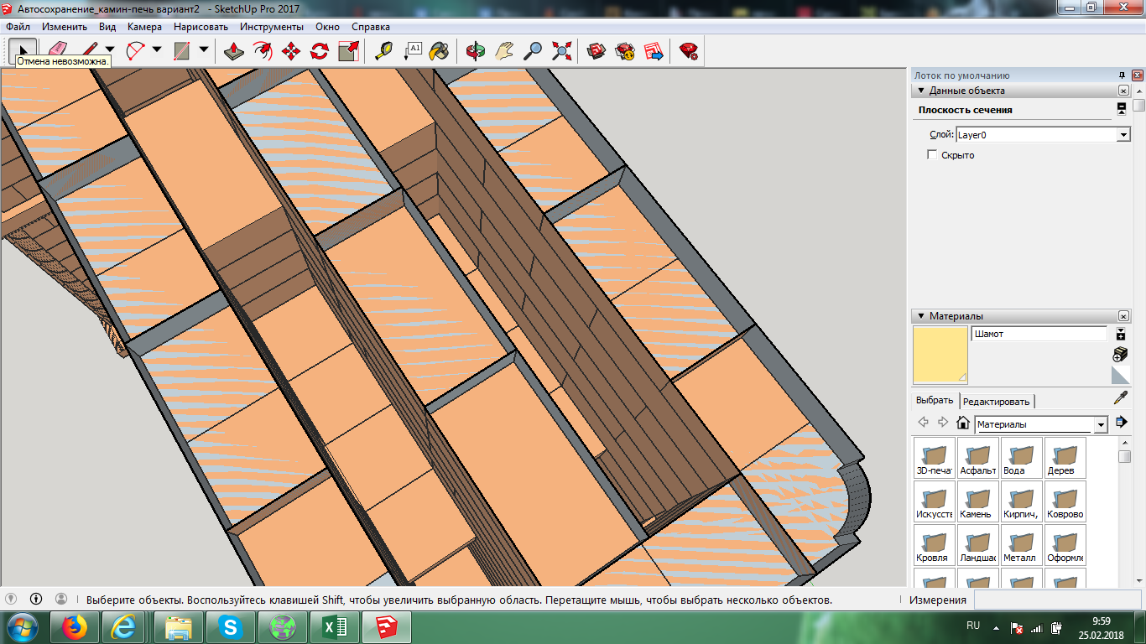This screenshot has height=644, width=1146.
Task: Switch to the Редактировать tab
Action: click(997, 401)
